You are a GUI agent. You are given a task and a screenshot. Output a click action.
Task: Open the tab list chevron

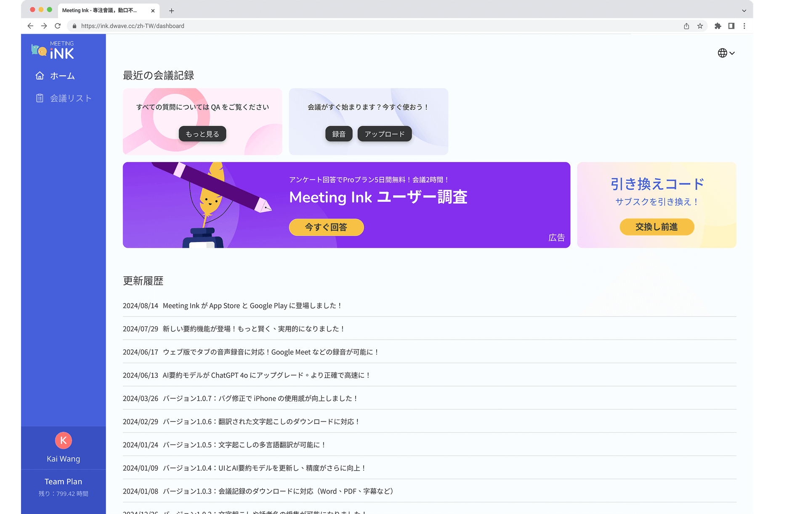744,11
